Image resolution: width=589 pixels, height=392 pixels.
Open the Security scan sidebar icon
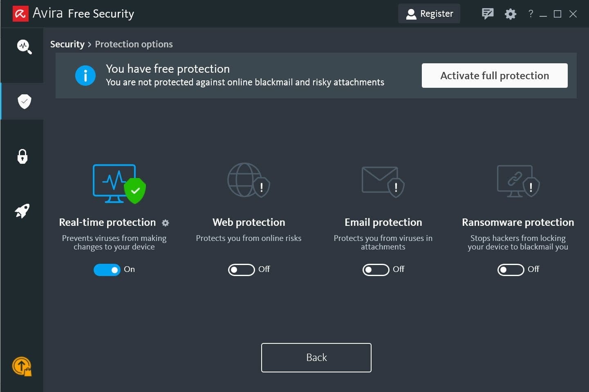tap(23, 47)
